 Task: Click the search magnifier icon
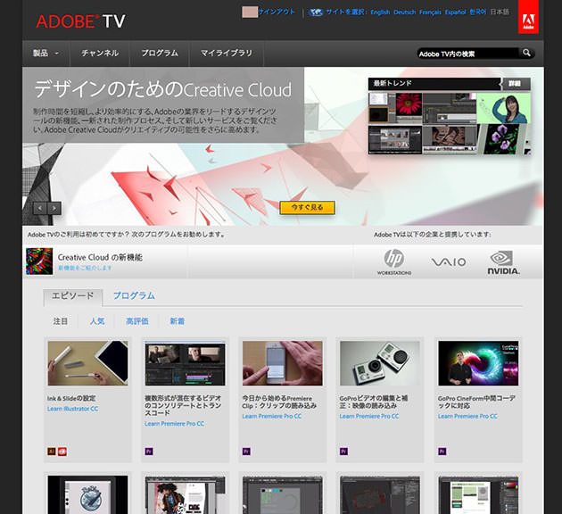[x=526, y=53]
